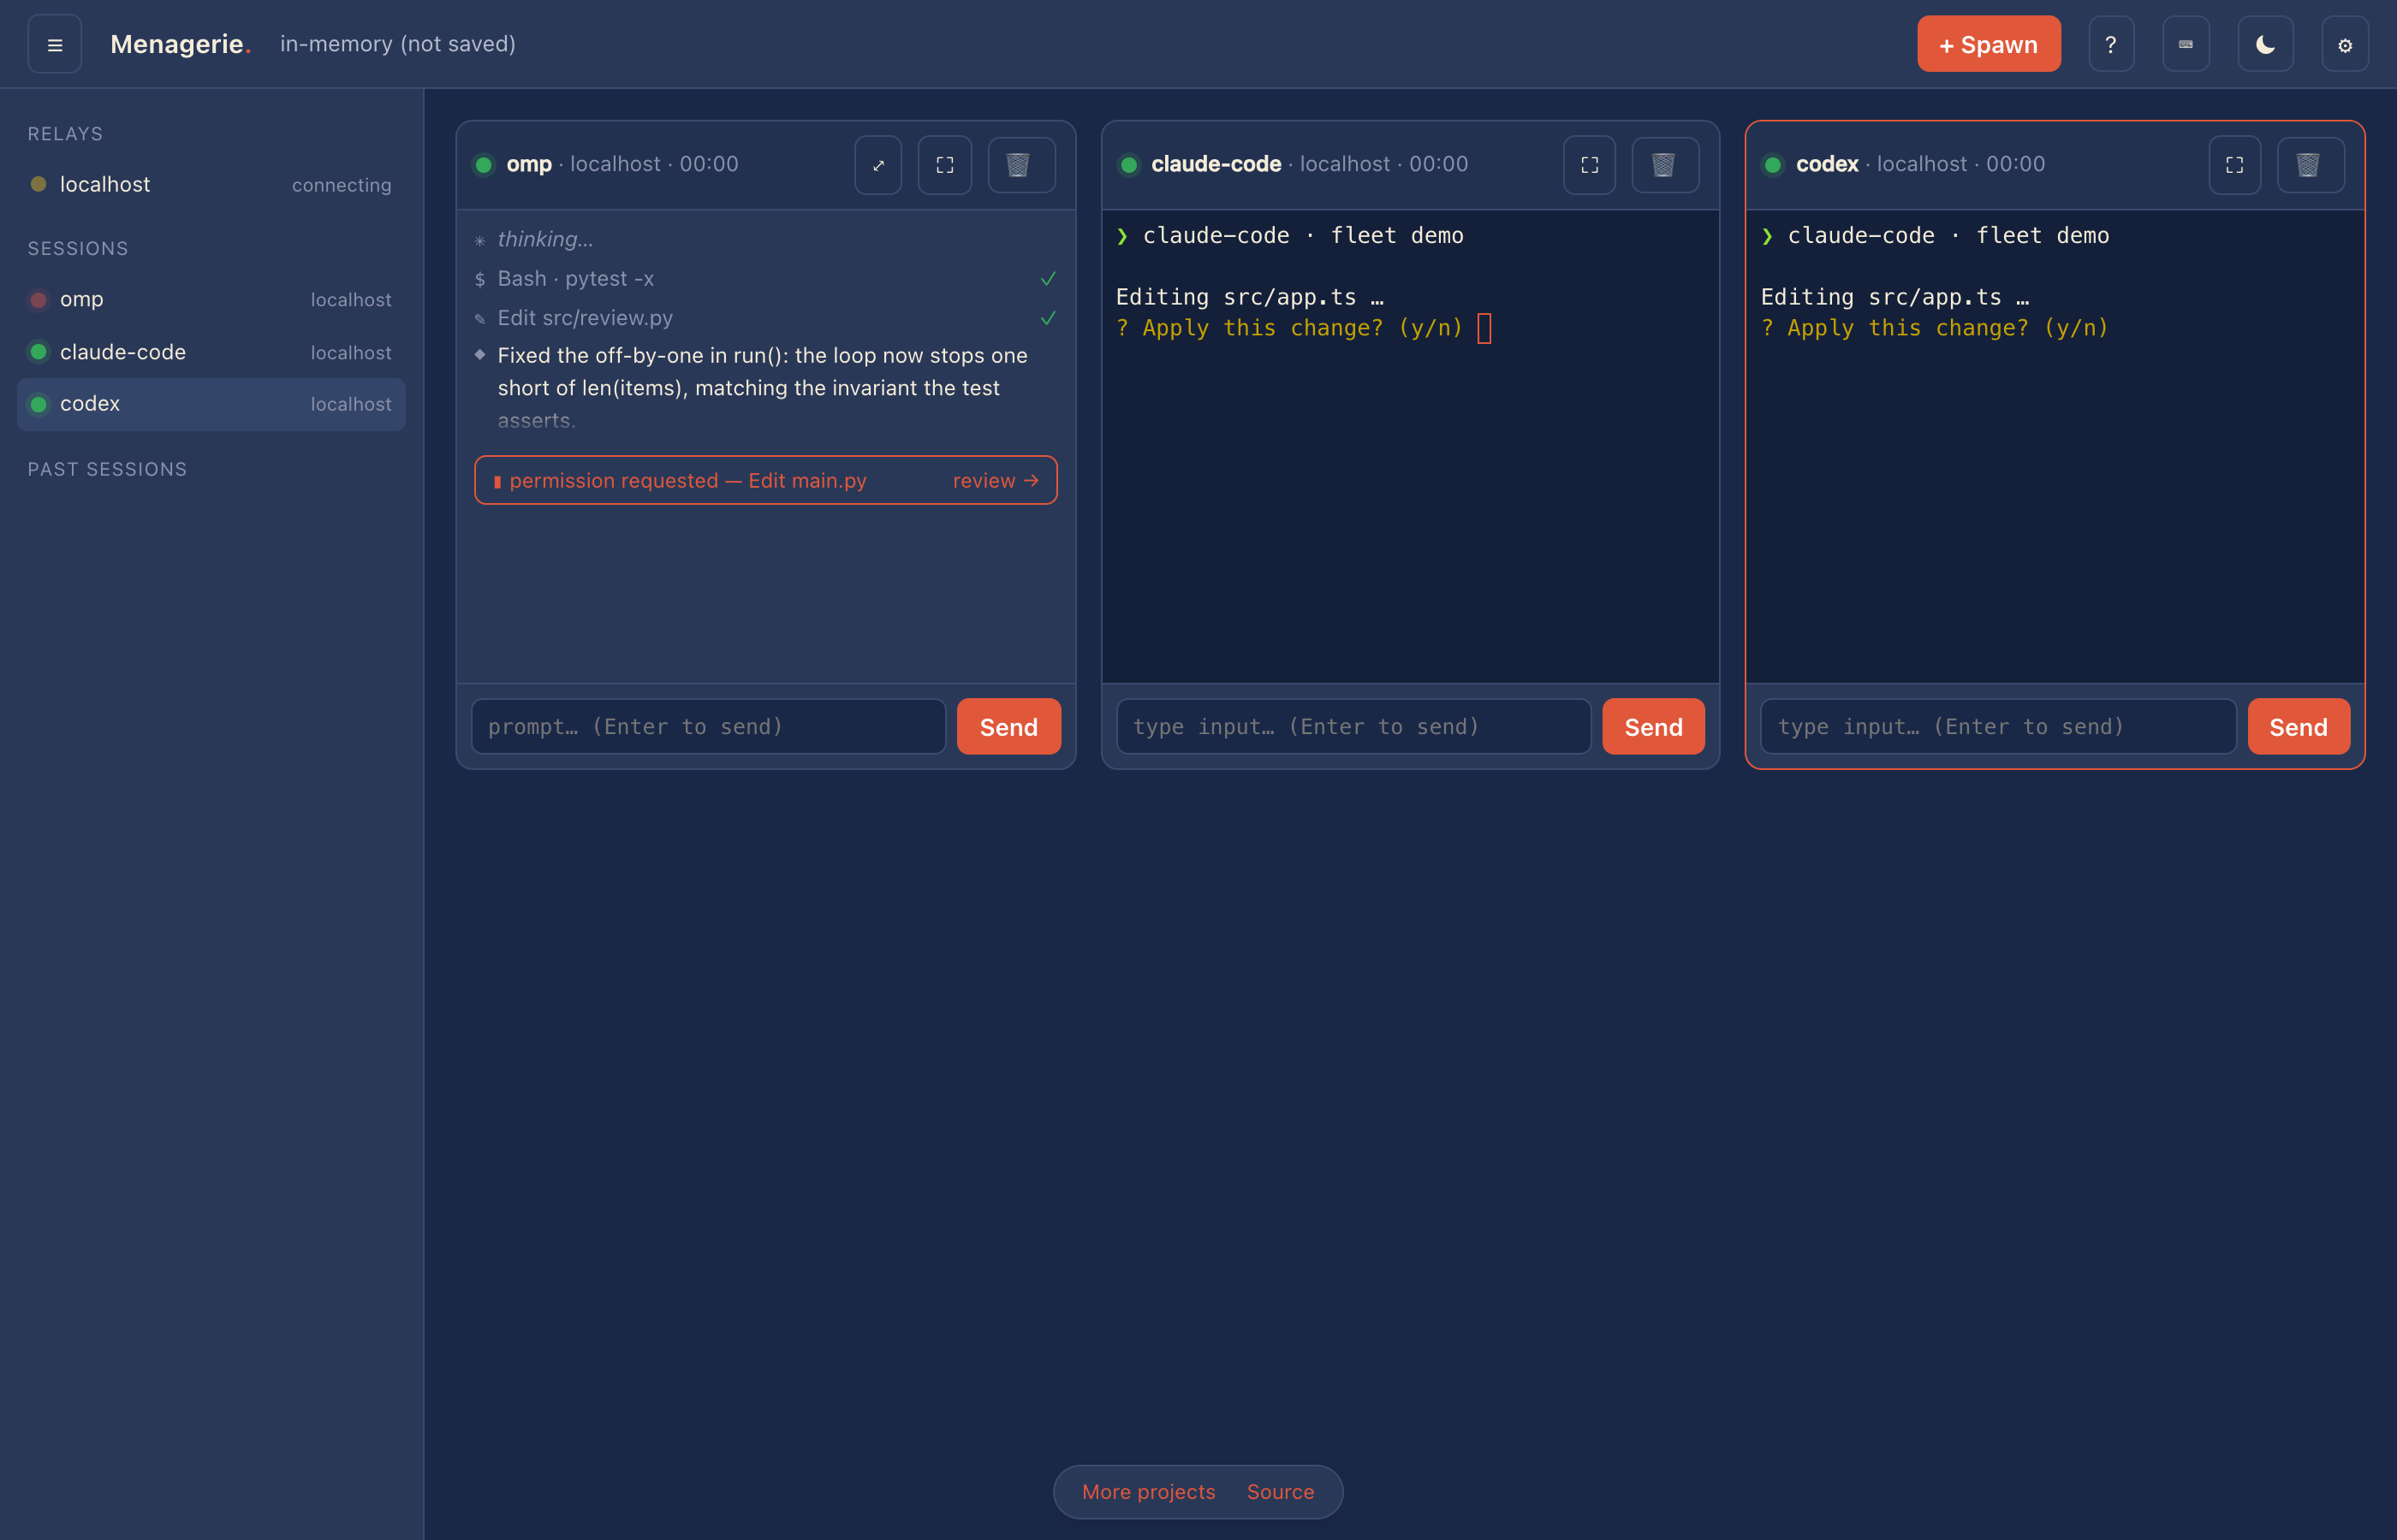Select the codex session in sidebar
Viewport: 2397px width, 1540px height.
[x=211, y=404]
